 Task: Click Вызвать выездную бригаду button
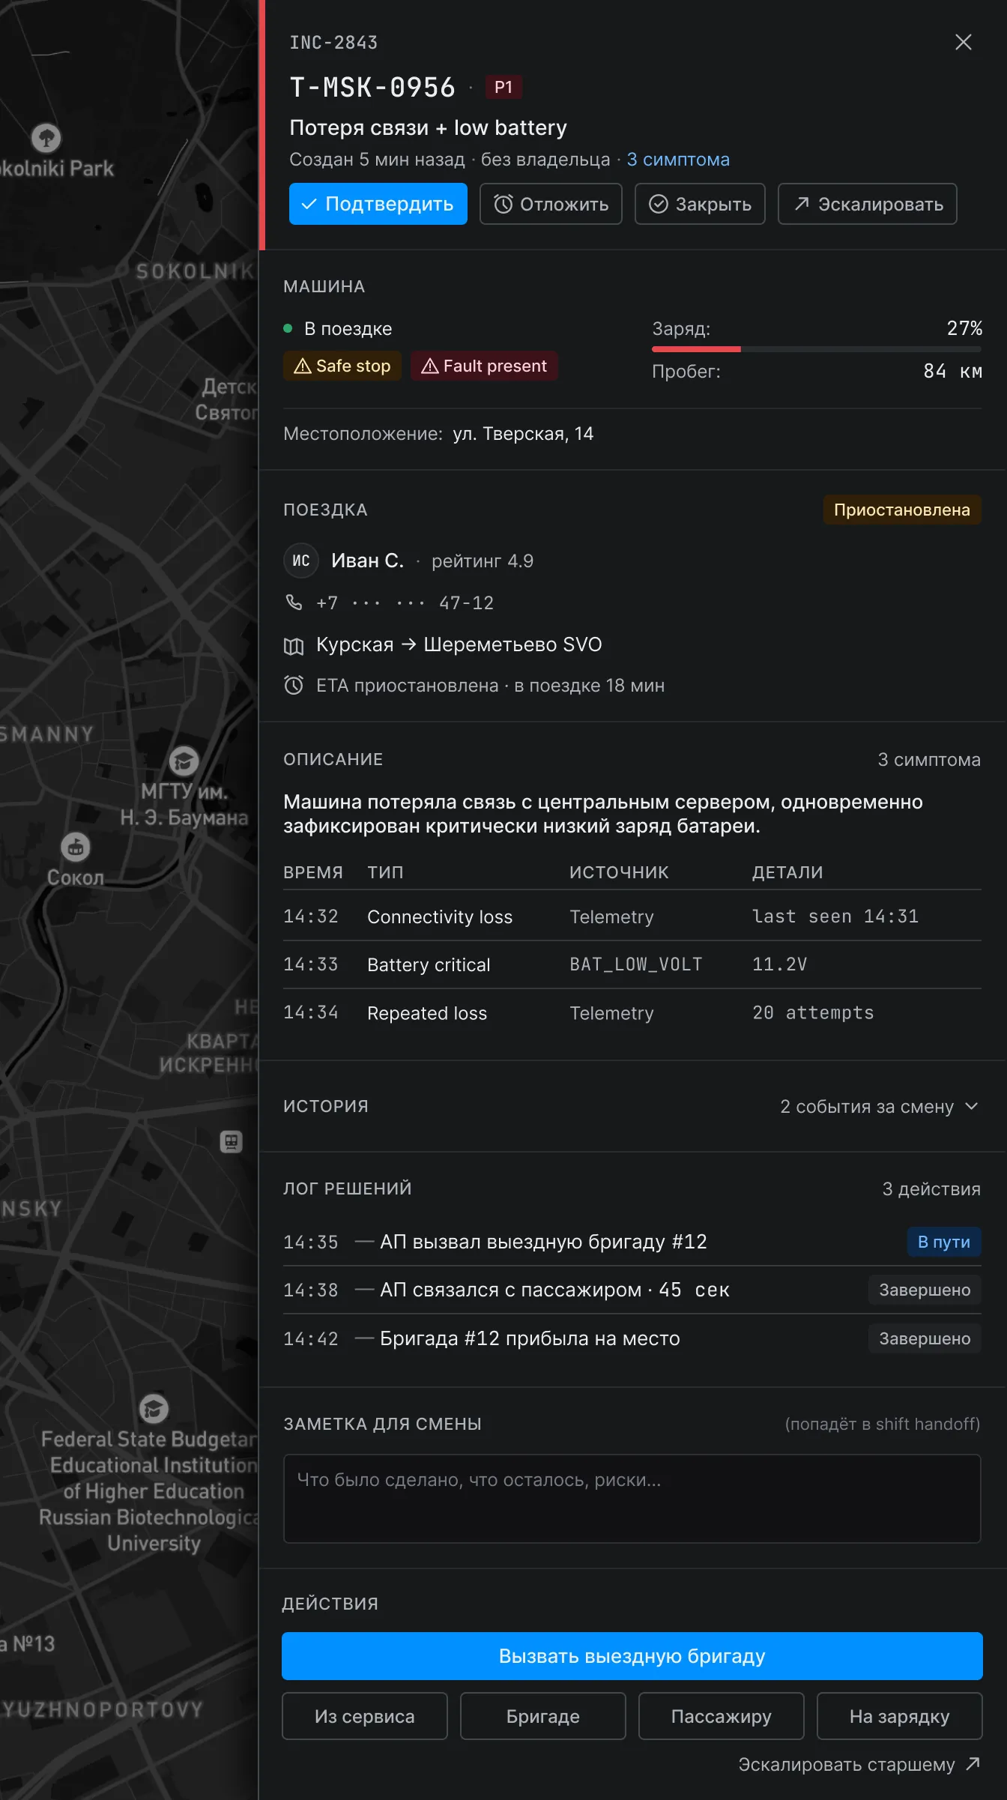632,1656
